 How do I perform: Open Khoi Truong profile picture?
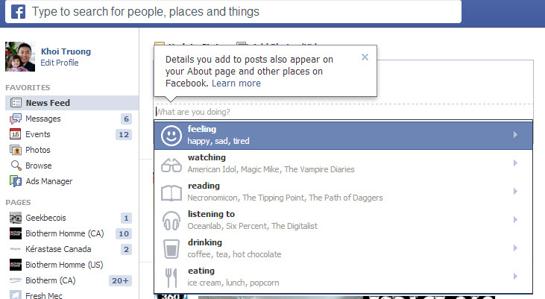(x=19, y=57)
